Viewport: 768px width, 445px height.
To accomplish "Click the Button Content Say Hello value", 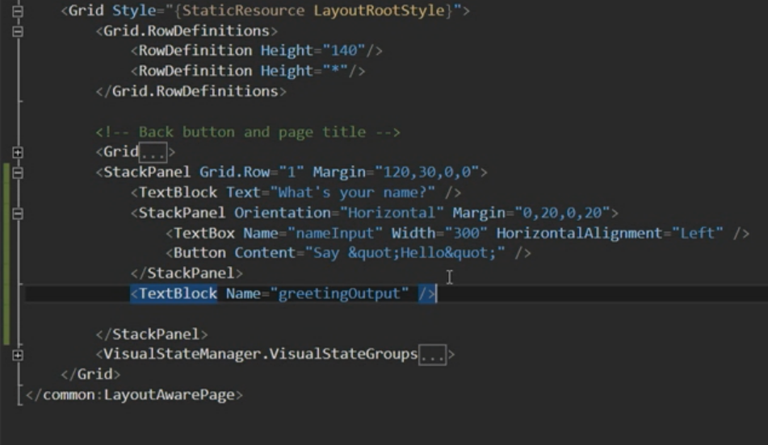I will 405,253.
